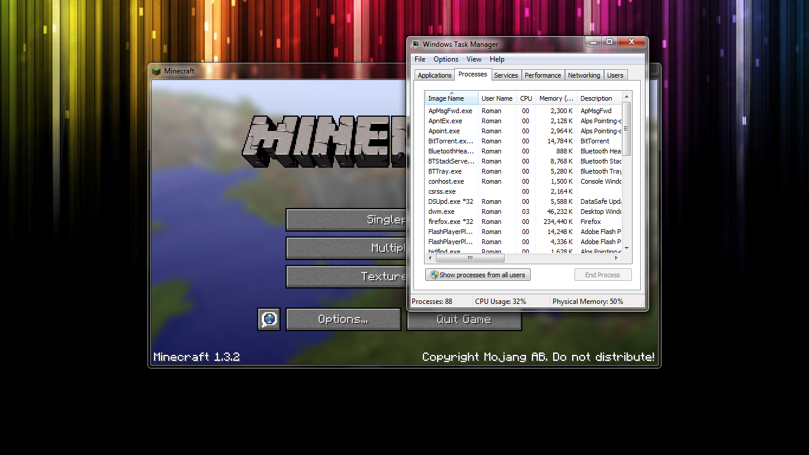Image resolution: width=809 pixels, height=455 pixels.
Task: Open the Options menu
Action: coord(445,59)
